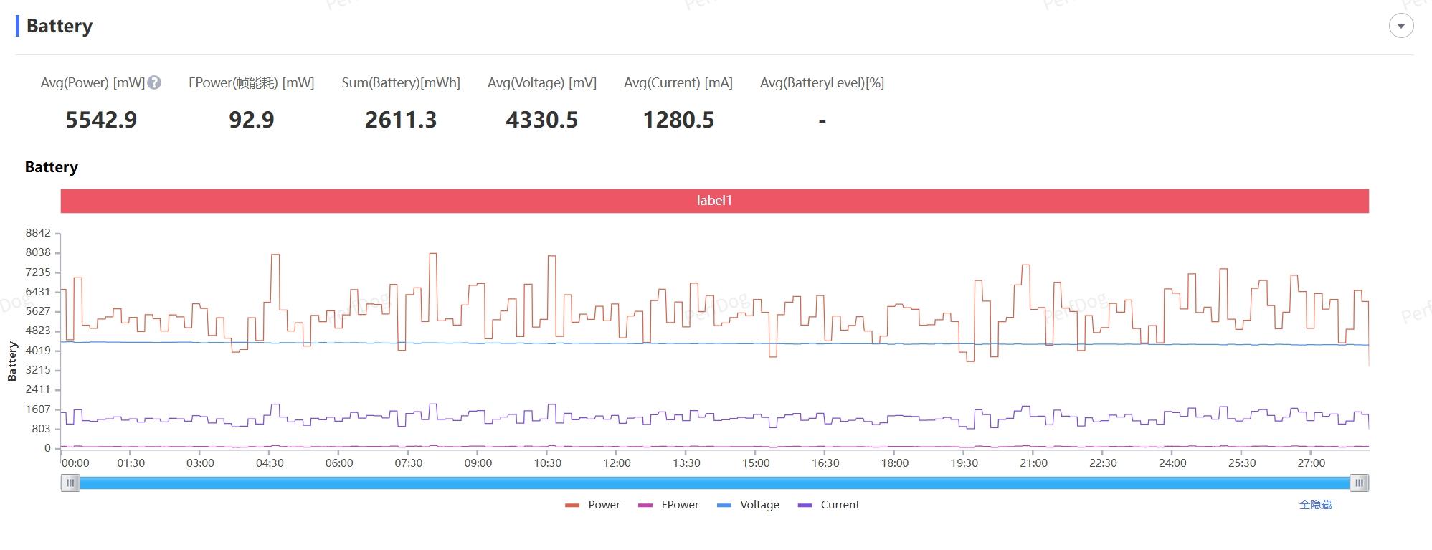The image size is (1432, 550).
Task: Click the help icon beside Avg(Power)
Action: (x=154, y=83)
